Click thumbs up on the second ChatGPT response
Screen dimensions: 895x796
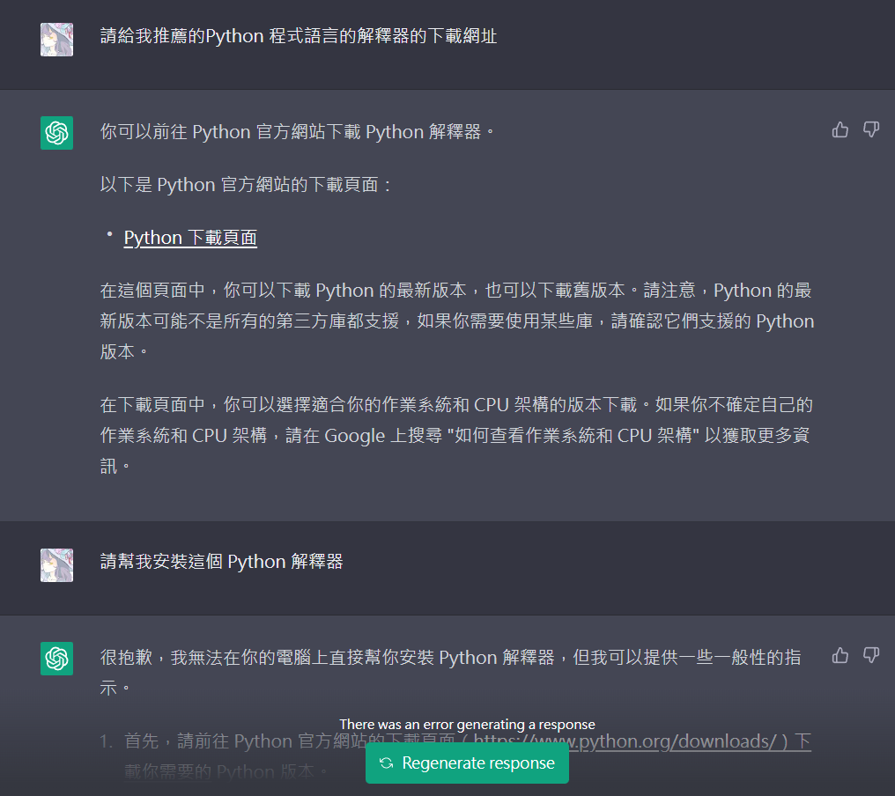pos(840,656)
